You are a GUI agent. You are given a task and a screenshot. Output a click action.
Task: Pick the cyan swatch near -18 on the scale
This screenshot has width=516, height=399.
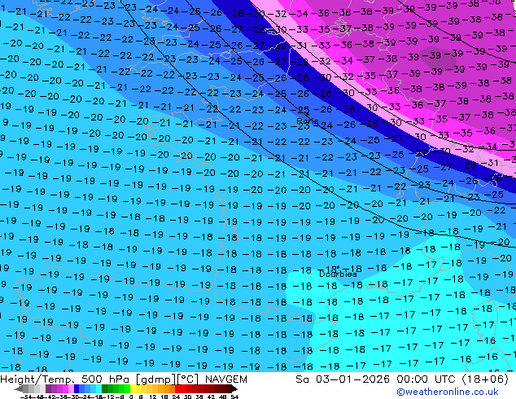click(98, 388)
